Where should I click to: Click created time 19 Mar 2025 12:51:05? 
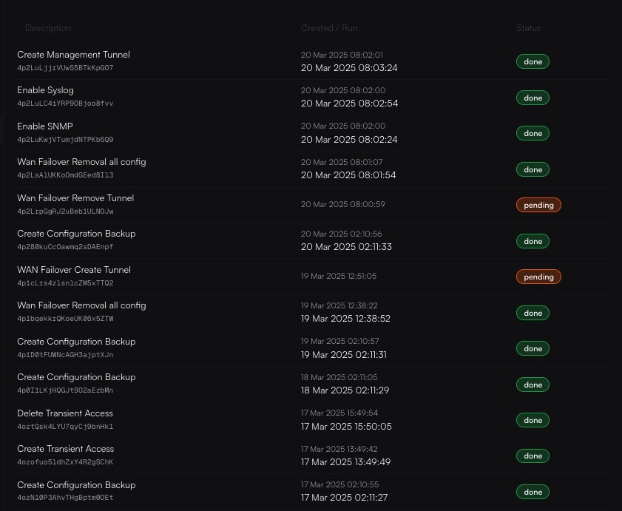point(339,276)
